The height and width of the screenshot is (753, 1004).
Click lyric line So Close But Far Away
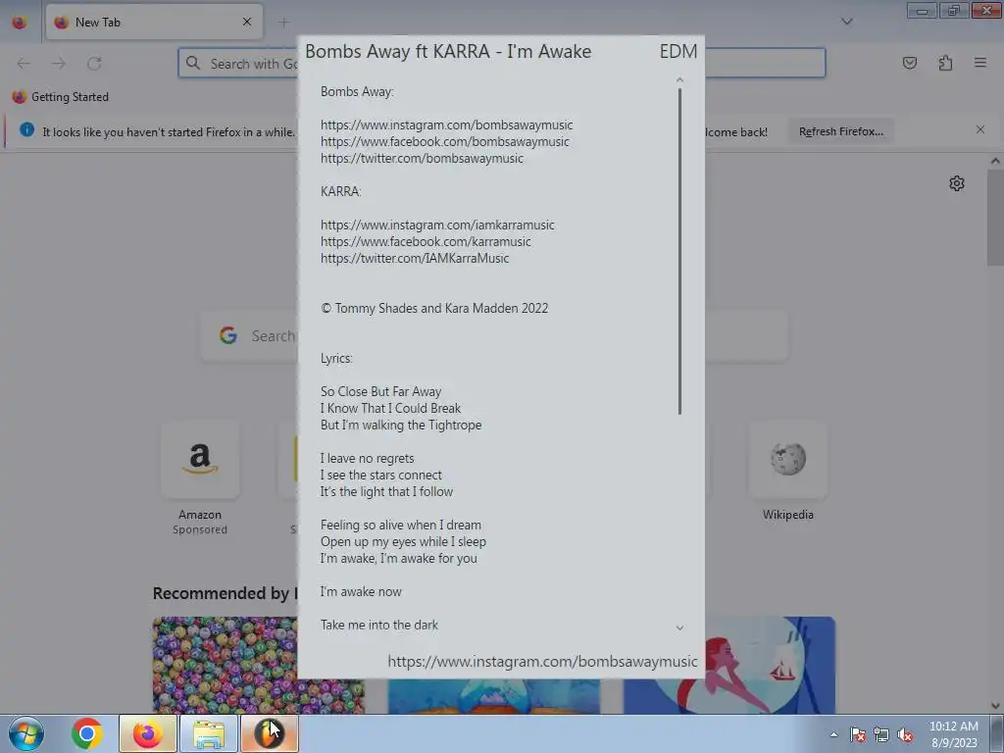click(380, 391)
